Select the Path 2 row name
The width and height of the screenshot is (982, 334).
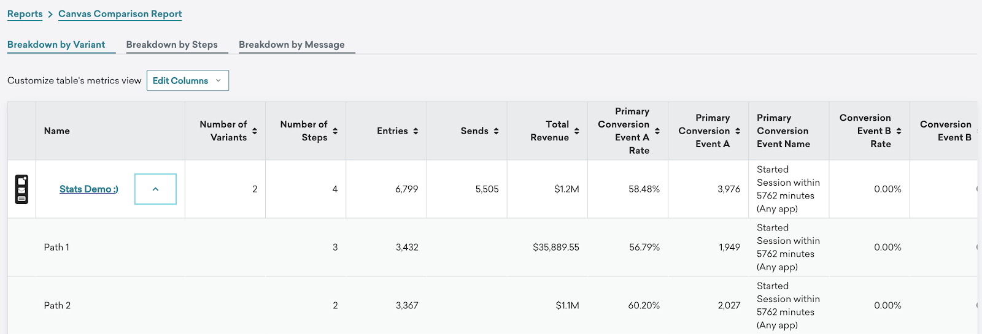[57, 306]
